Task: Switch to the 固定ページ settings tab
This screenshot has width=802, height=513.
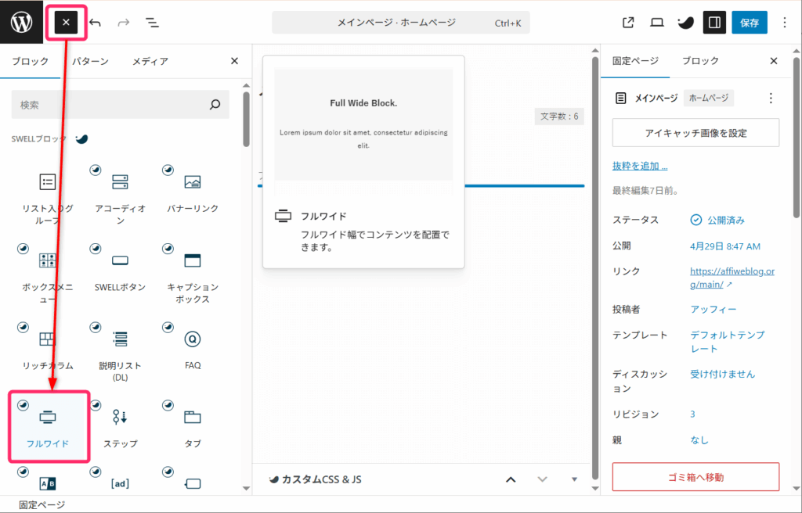Action: coord(635,61)
